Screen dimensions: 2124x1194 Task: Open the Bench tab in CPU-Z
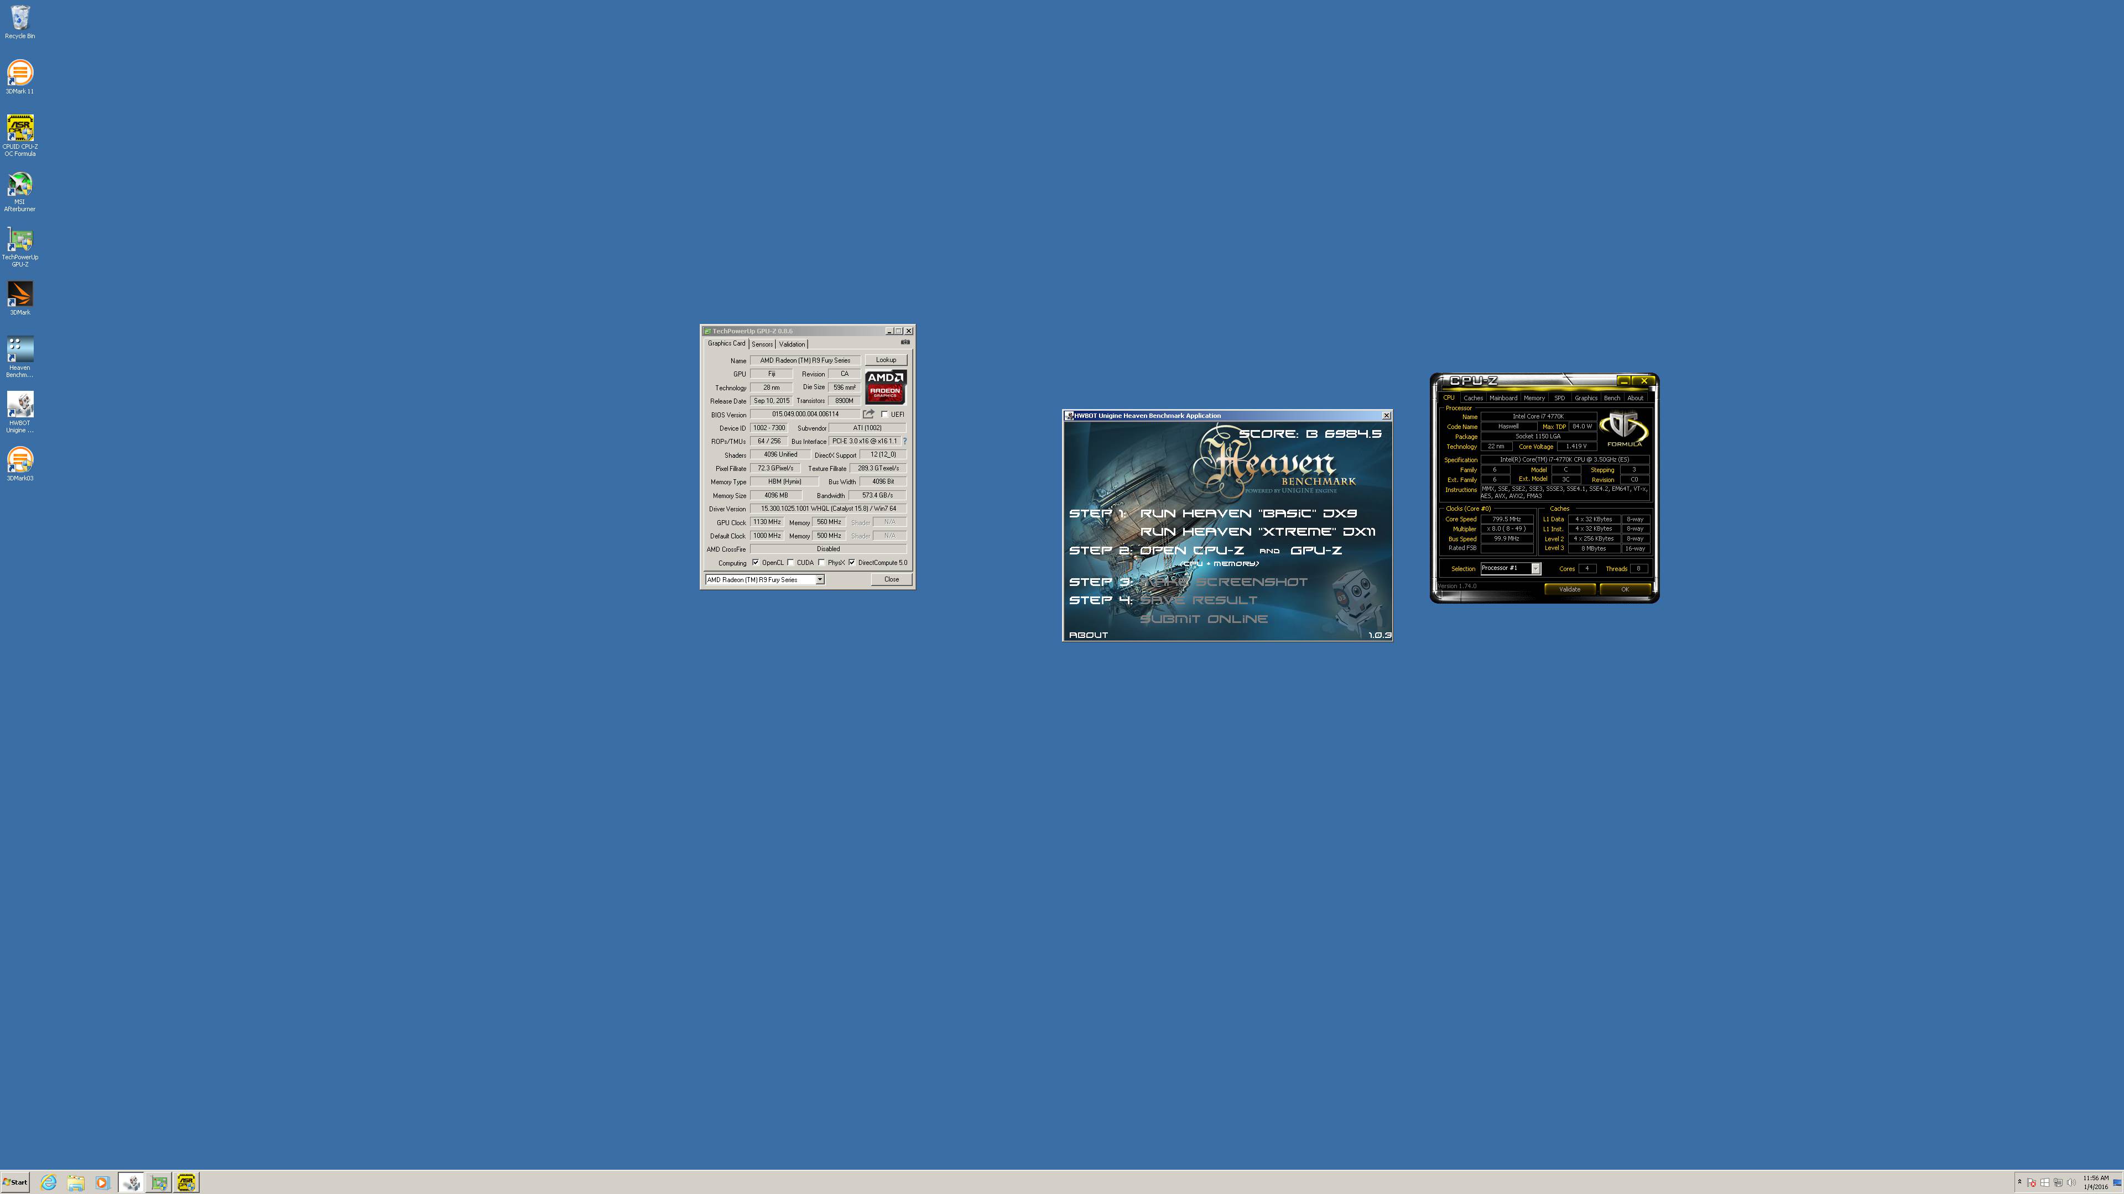click(1612, 398)
